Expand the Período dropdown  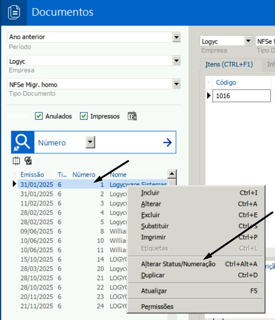point(176,37)
